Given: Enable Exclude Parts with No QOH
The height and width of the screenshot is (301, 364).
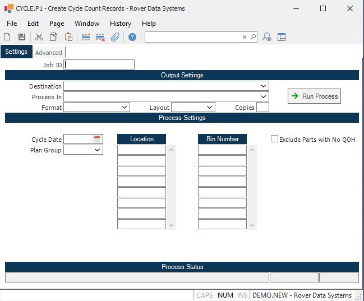Looking at the screenshot, I should click(275, 139).
